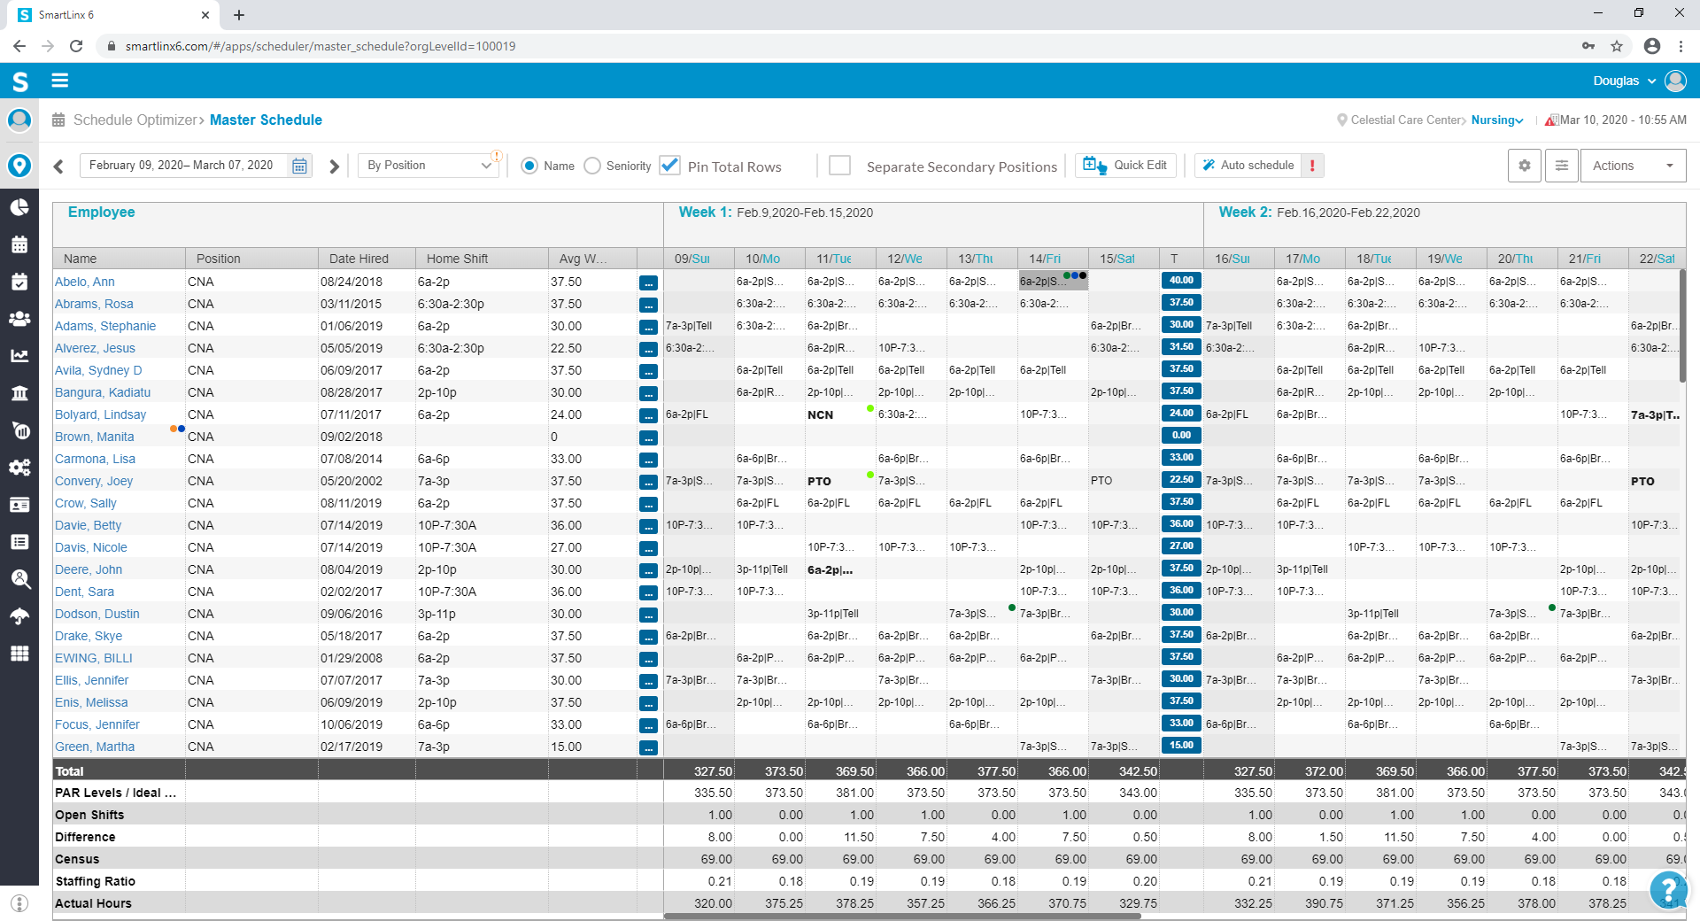
Task: Click the employee group icon in sidebar
Action: [x=19, y=319]
